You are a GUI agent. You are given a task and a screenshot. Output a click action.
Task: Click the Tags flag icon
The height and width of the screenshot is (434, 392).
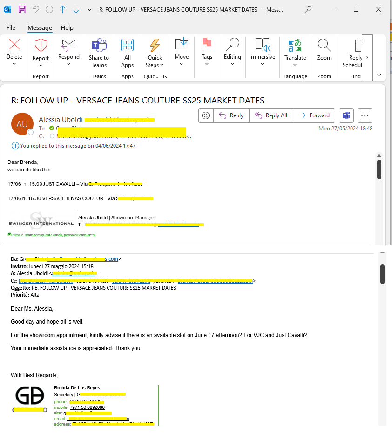207,44
